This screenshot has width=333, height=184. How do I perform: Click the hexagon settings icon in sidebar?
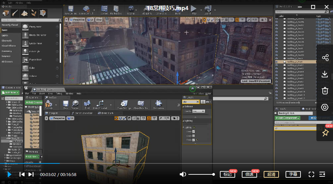(325, 107)
